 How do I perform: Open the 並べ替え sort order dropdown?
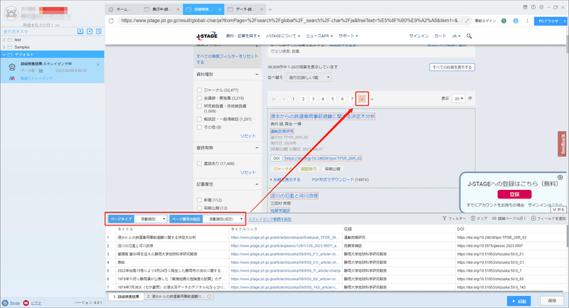(309, 78)
